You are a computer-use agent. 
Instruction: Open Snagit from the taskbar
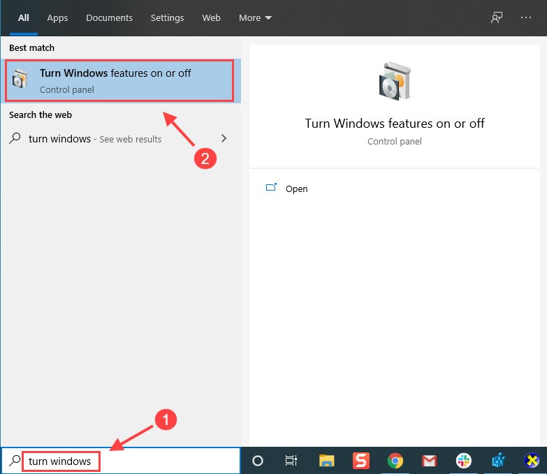pyautogui.click(x=360, y=461)
